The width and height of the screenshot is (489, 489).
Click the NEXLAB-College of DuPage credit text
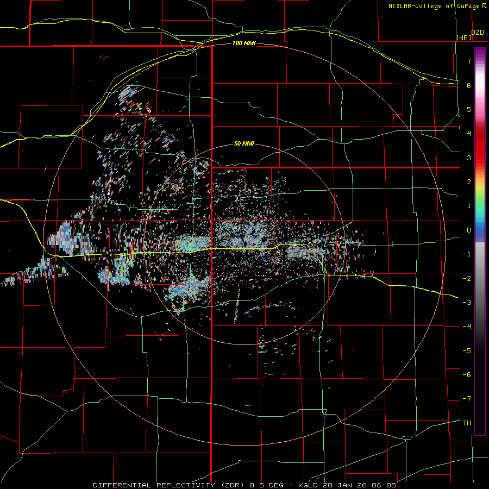tap(434, 6)
